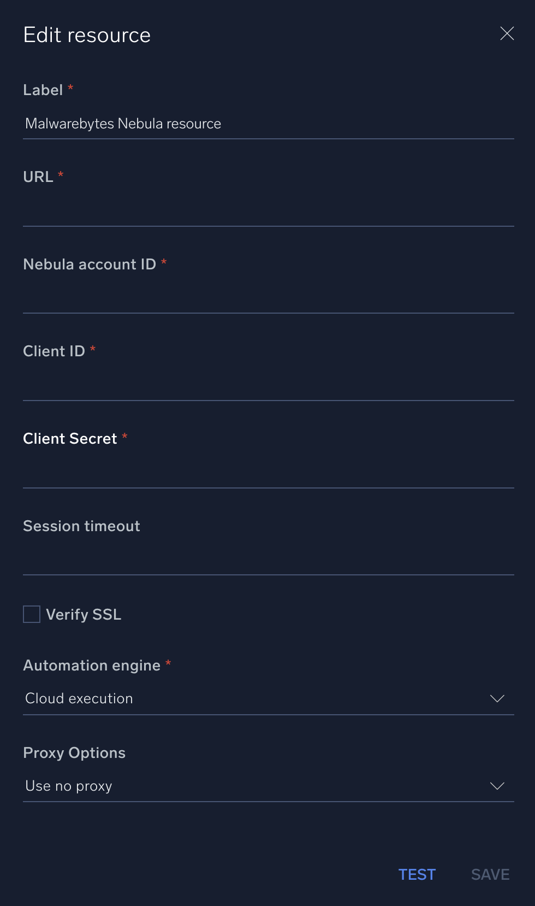Click the TEST button
Image resolution: width=535 pixels, height=906 pixels.
point(417,874)
